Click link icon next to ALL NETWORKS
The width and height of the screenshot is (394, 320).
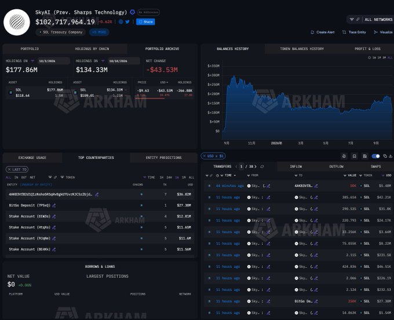358,19
